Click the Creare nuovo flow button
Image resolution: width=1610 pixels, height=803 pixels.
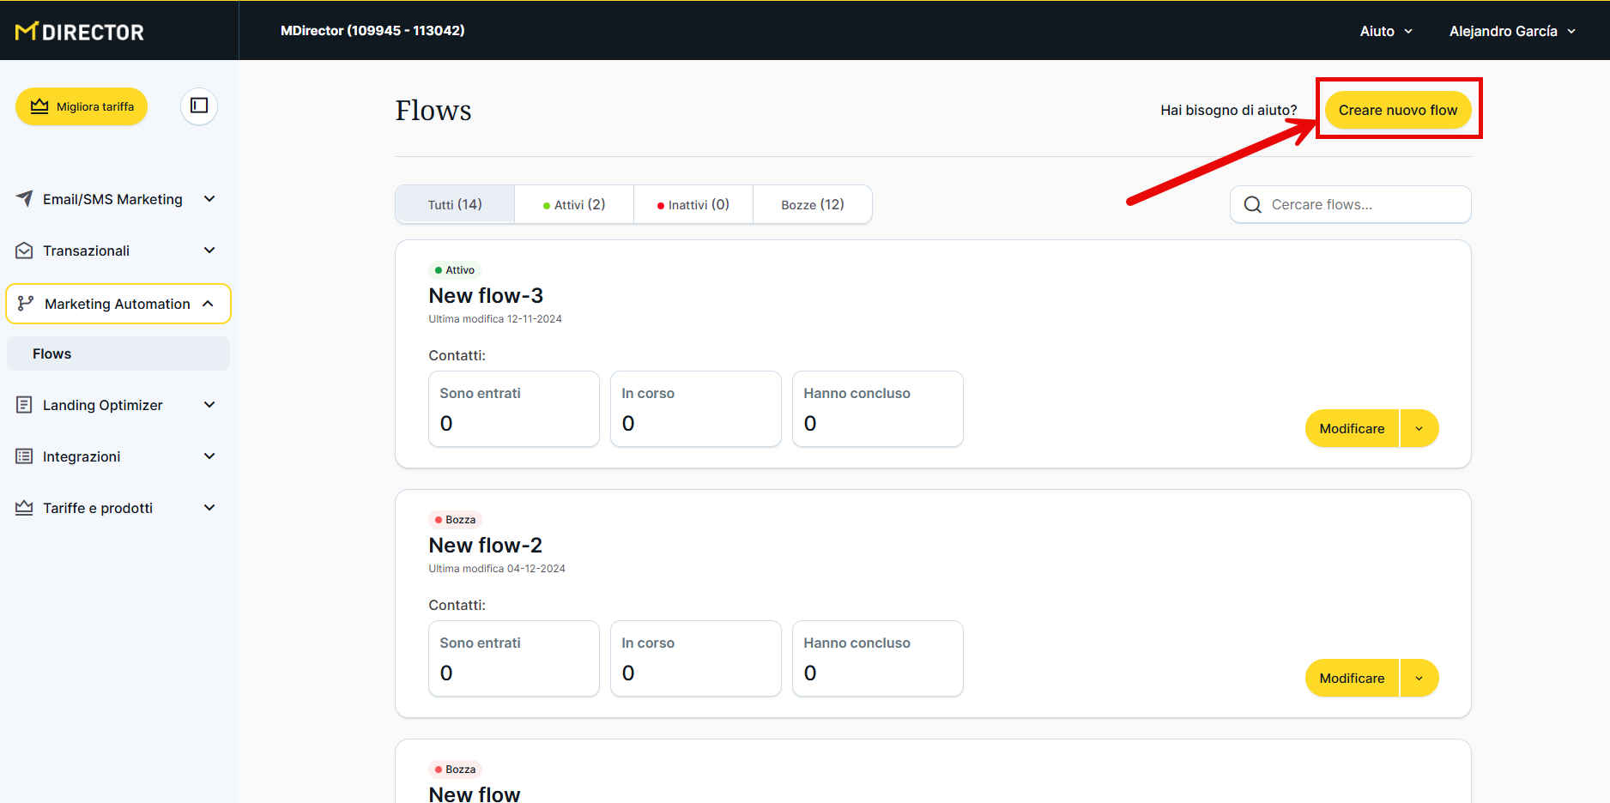1397,110
